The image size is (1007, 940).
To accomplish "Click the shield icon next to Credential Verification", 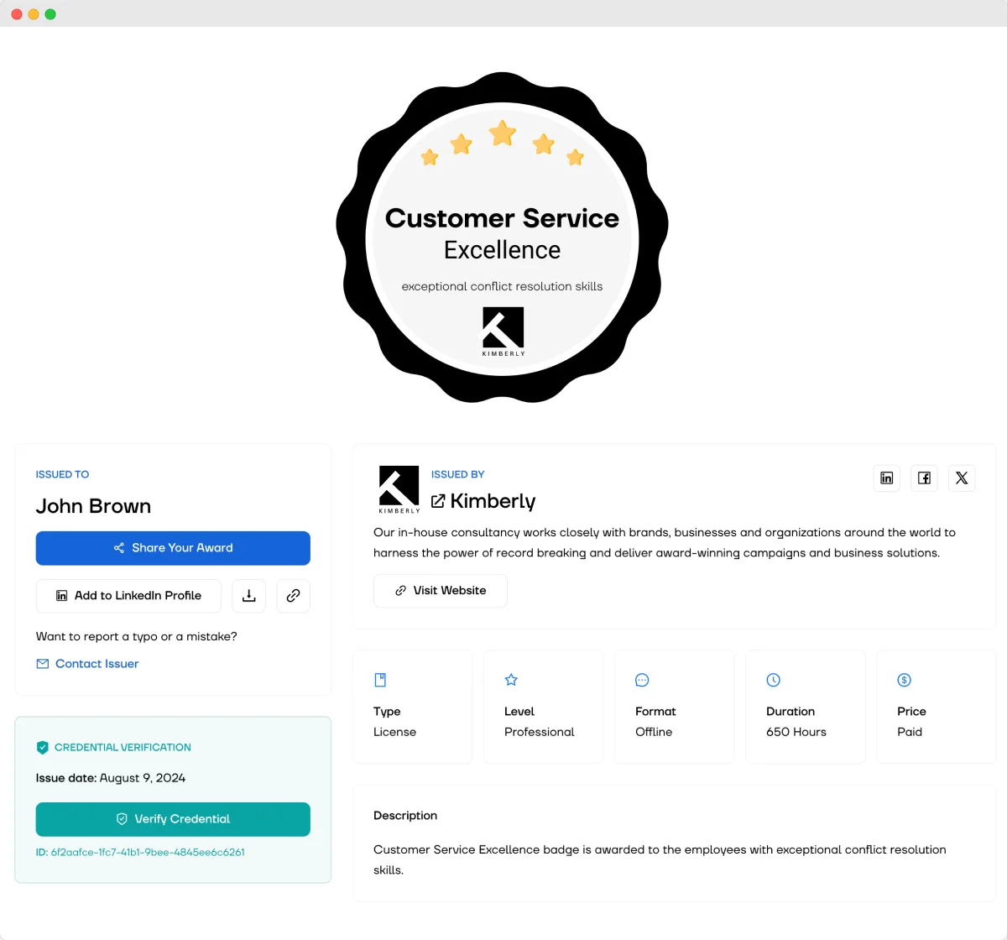I will point(42,747).
